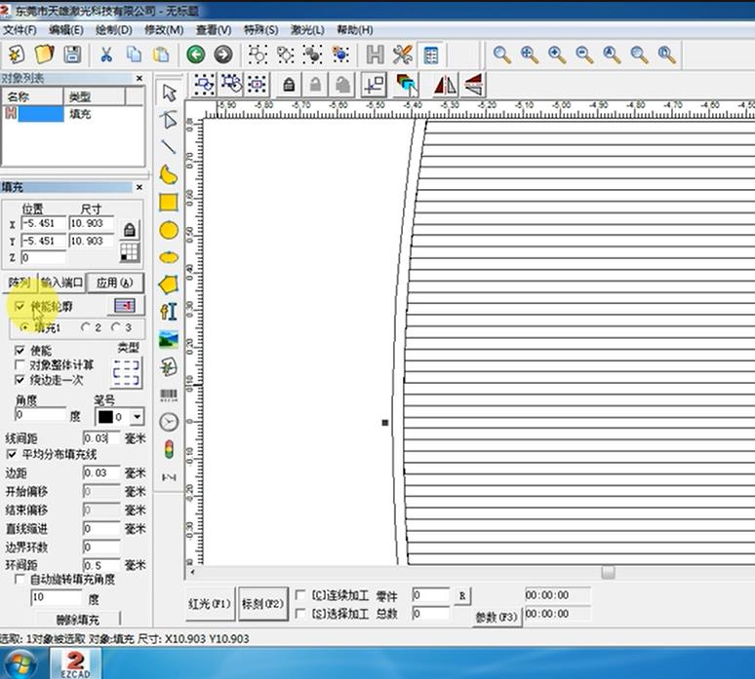Screen dimensions: 755x679
Task: Click the scissors cut icon
Action: coord(105,55)
